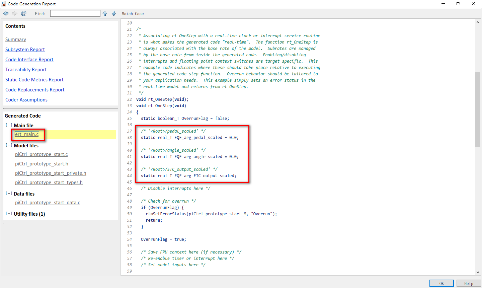Screen dimensions: 482x288
Task: Click the 'Contents' heading
Action: click(15, 26)
